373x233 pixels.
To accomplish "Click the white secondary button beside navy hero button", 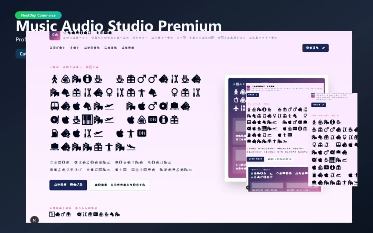I will (120, 185).
